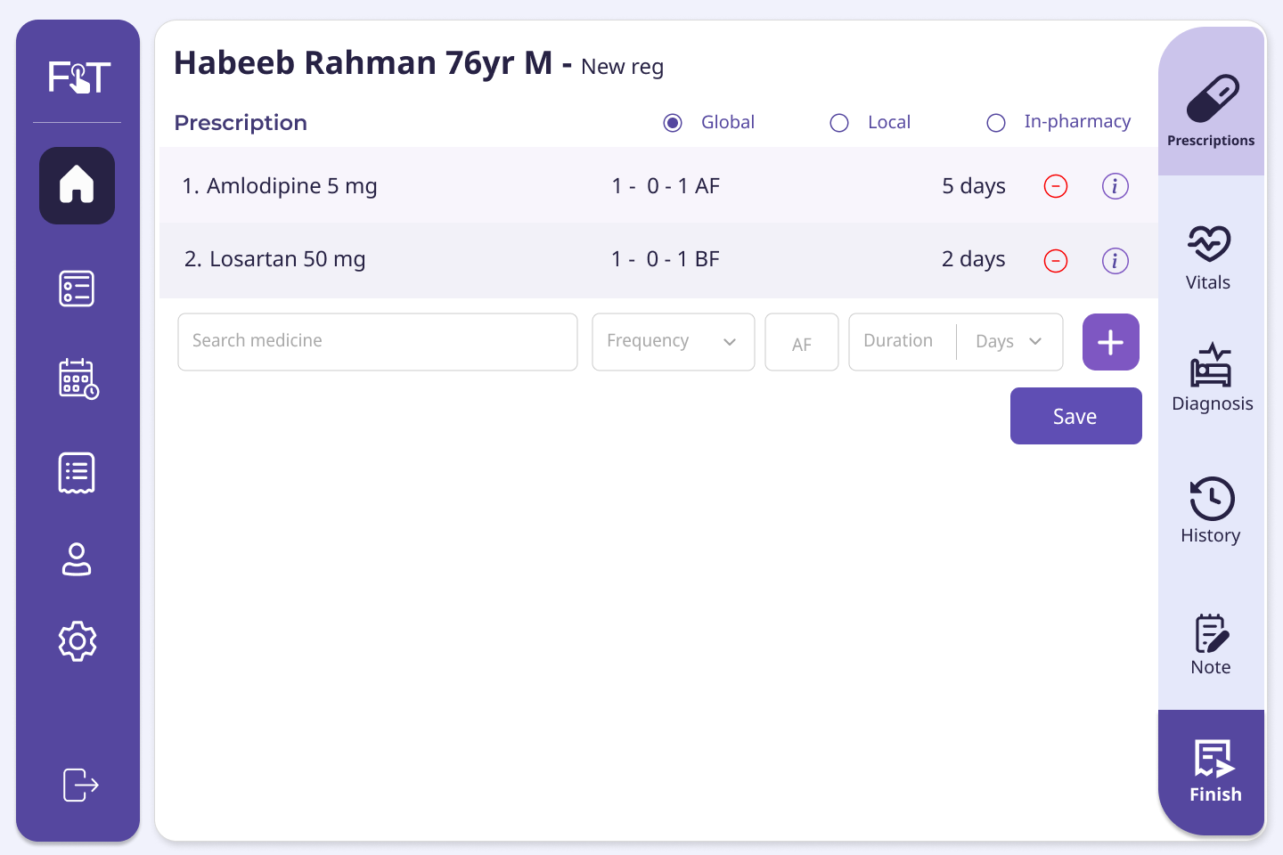Screen dimensions: 1283x855
Task: Remove Amlodipine 5 mg from prescription
Action: click(1056, 186)
